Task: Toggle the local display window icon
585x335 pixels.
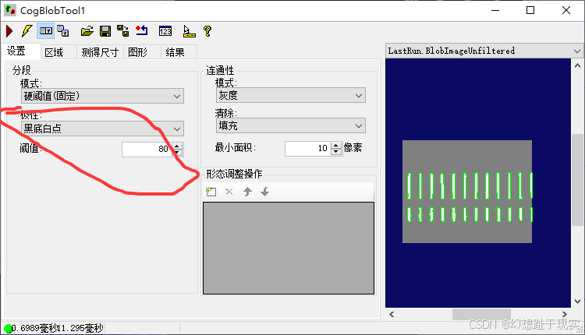Action: (x=46, y=31)
